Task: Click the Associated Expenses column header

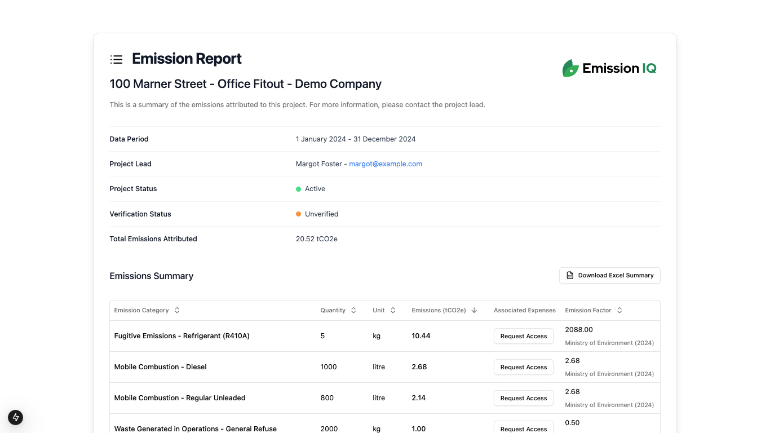Action: [524, 311]
